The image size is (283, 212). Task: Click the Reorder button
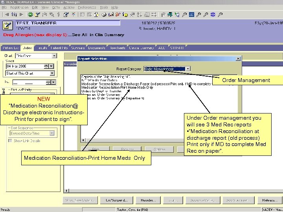click(148, 200)
